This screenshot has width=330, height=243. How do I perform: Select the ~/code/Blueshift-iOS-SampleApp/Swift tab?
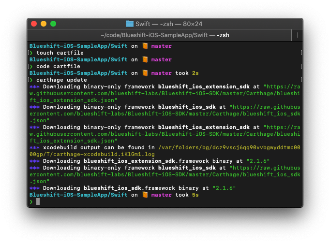pyautogui.click(x=159, y=35)
